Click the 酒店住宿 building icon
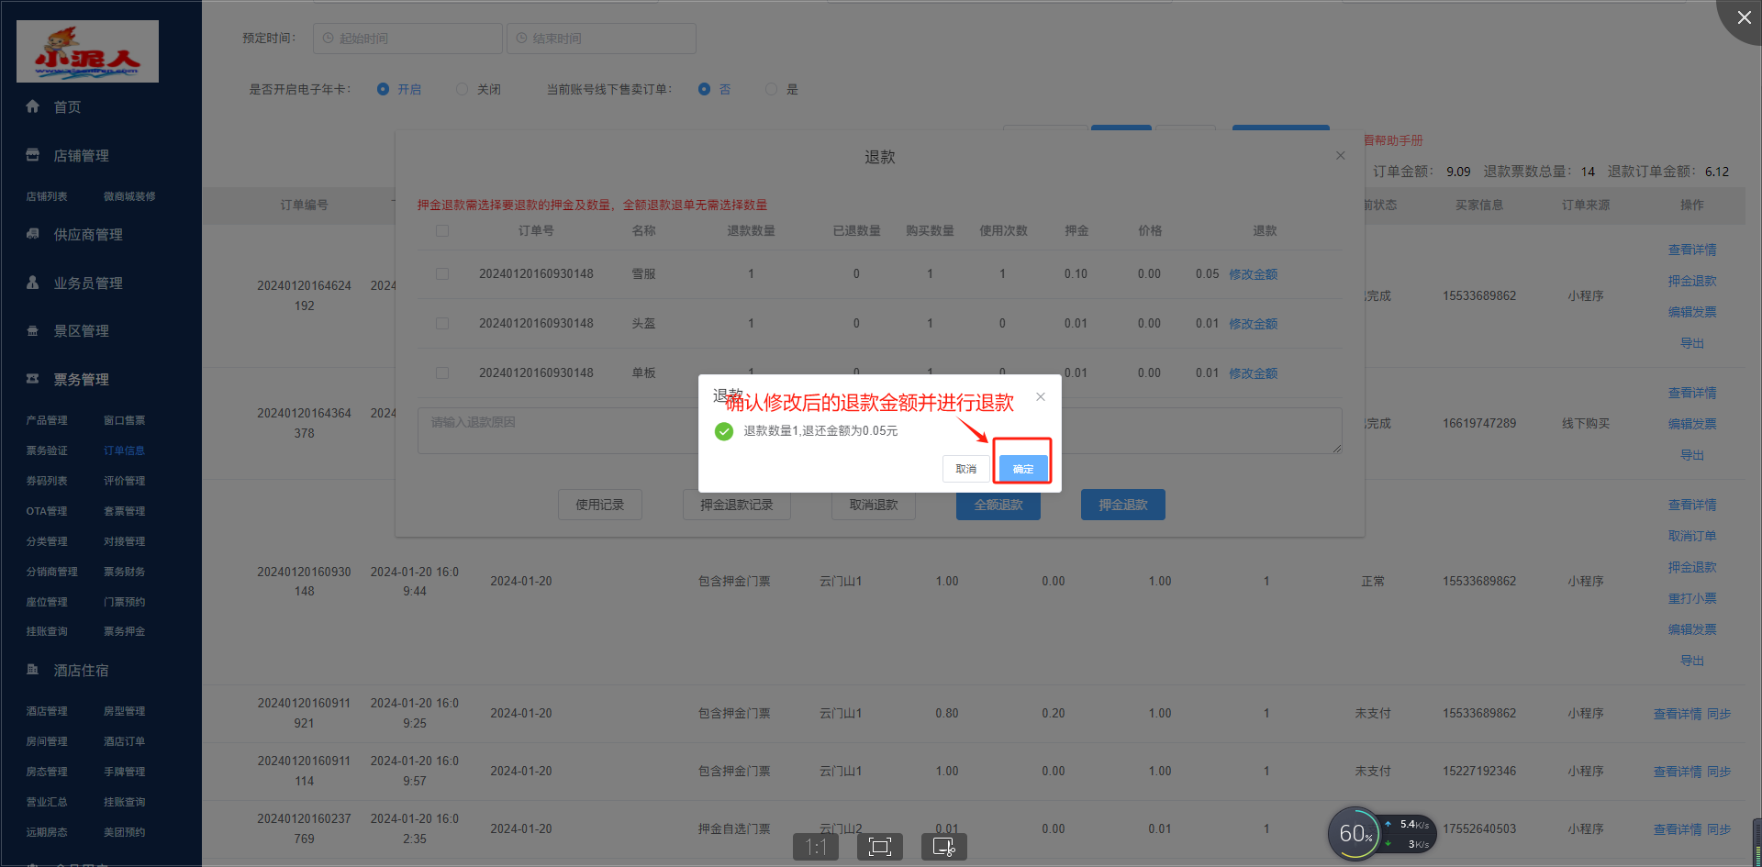Screen dimensions: 1762x867 (x=33, y=670)
